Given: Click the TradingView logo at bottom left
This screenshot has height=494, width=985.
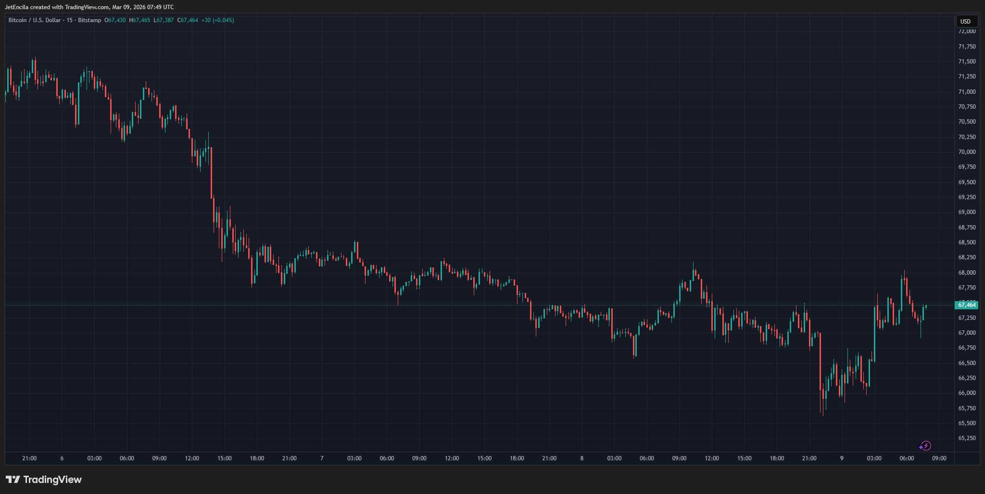Looking at the screenshot, I should (x=44, y=480).
